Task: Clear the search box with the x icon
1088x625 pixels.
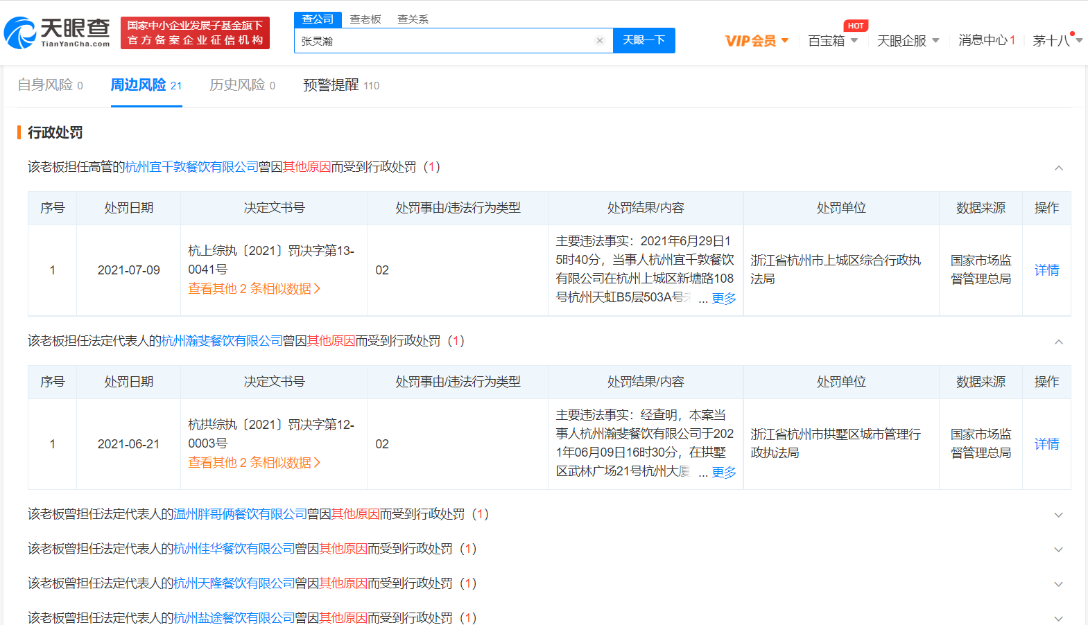Action: click(600, 41)
